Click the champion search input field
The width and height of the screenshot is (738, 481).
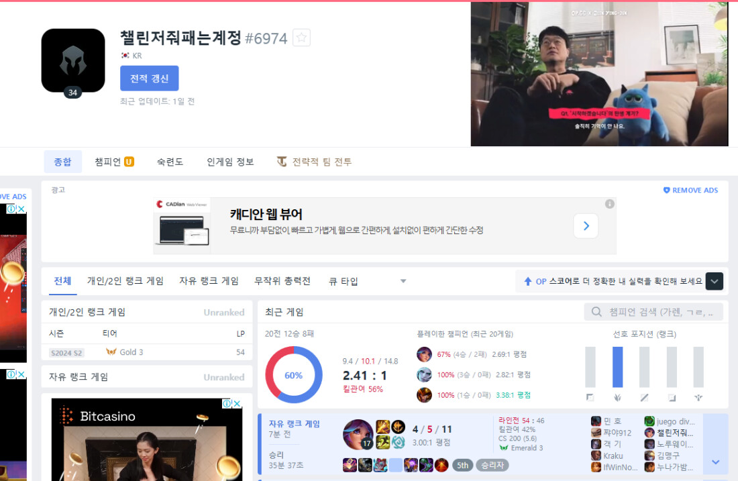(654, 312)
